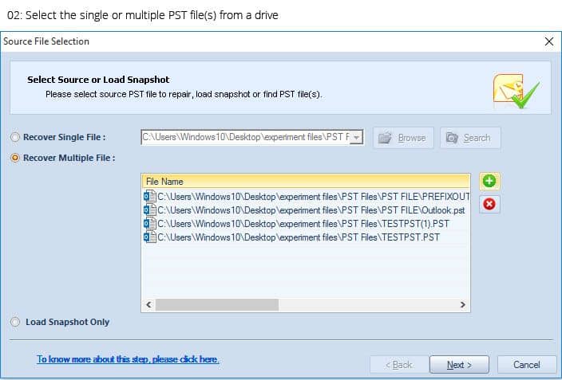Open the 'know more about this step' link
Viewport: 562px width, 380px height.
coord(128,359)
